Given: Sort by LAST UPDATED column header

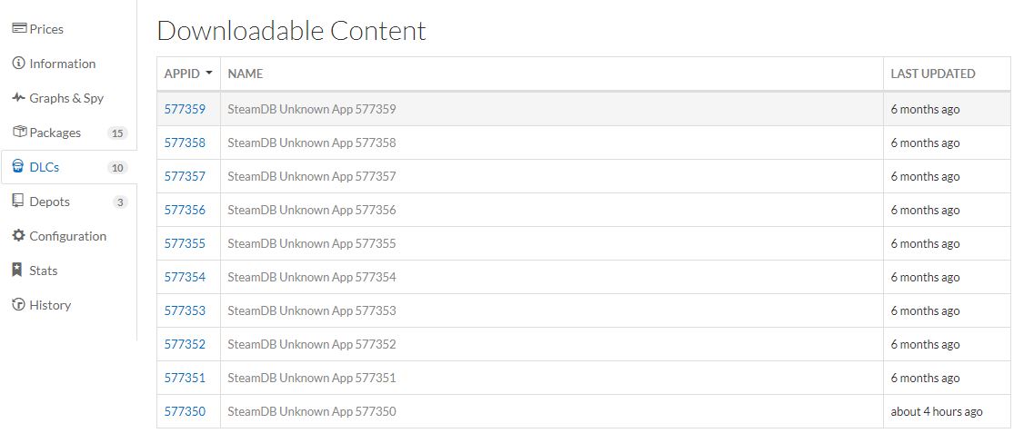Looking at the screenshot, I should [x=932, y=74].
